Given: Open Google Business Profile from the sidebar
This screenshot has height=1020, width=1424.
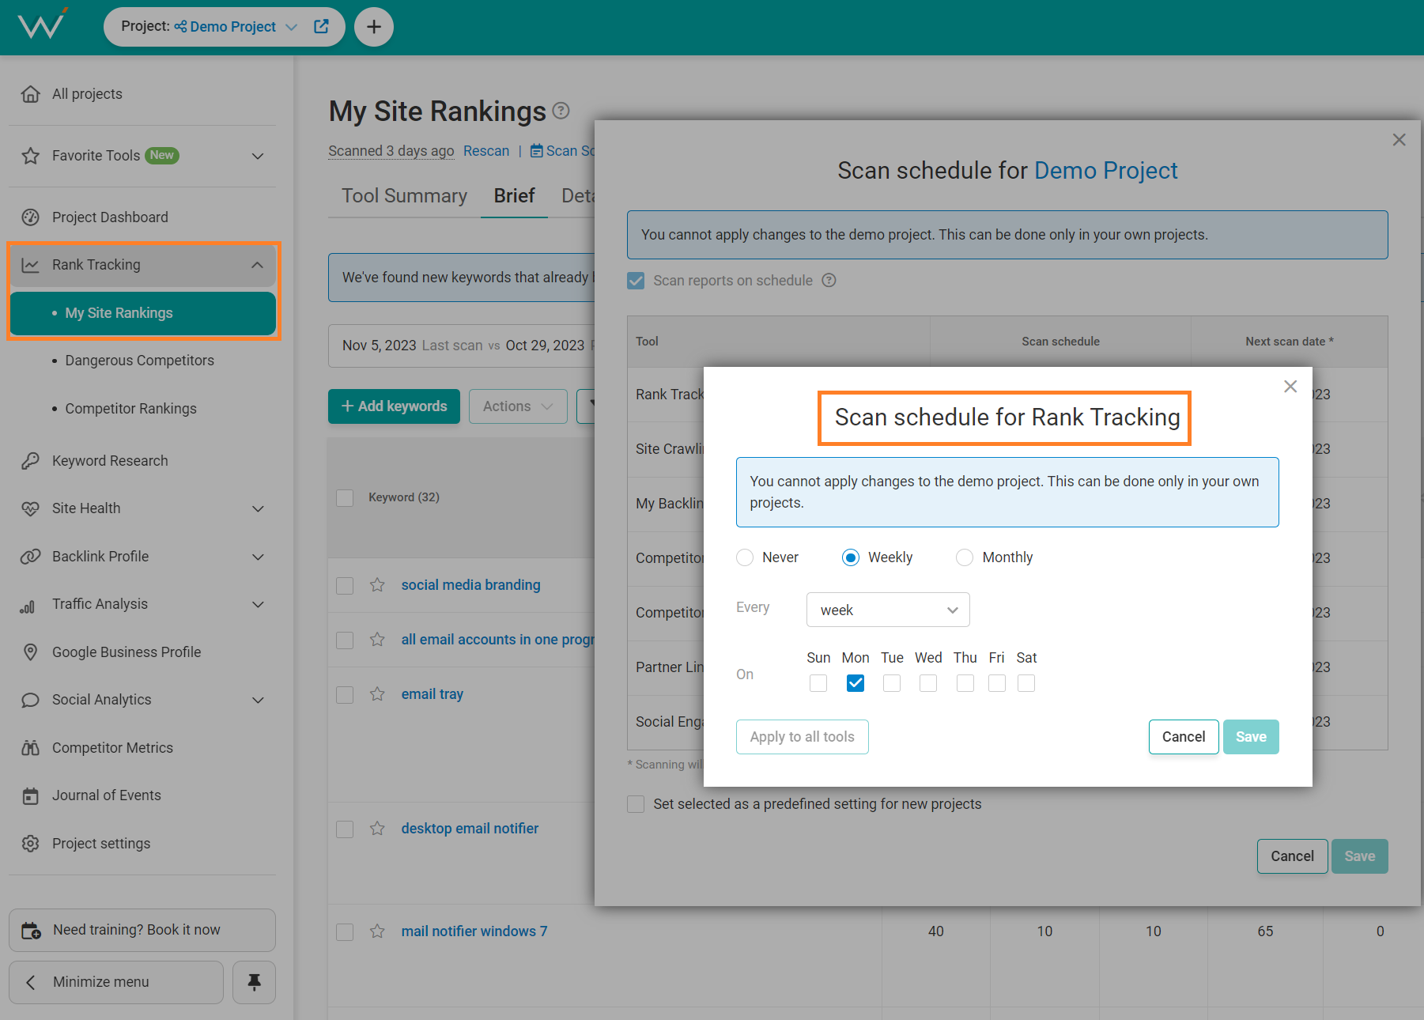Looking at the screenshot, I should [127, 652].
